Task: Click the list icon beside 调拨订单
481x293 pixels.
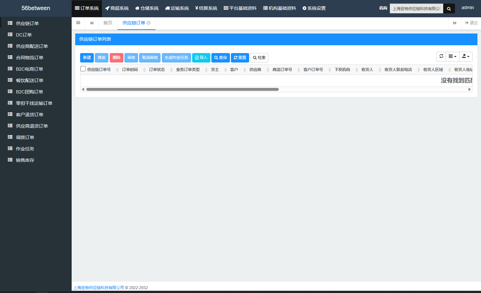Action: (10, 137)
